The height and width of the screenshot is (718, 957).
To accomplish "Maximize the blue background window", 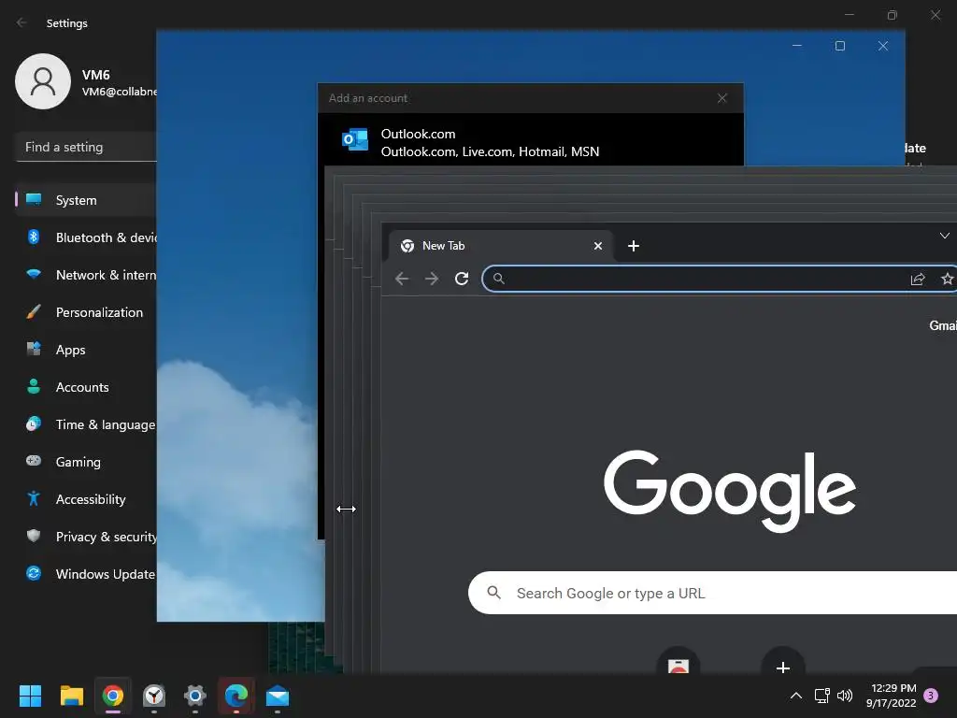I will coord(840,46).
